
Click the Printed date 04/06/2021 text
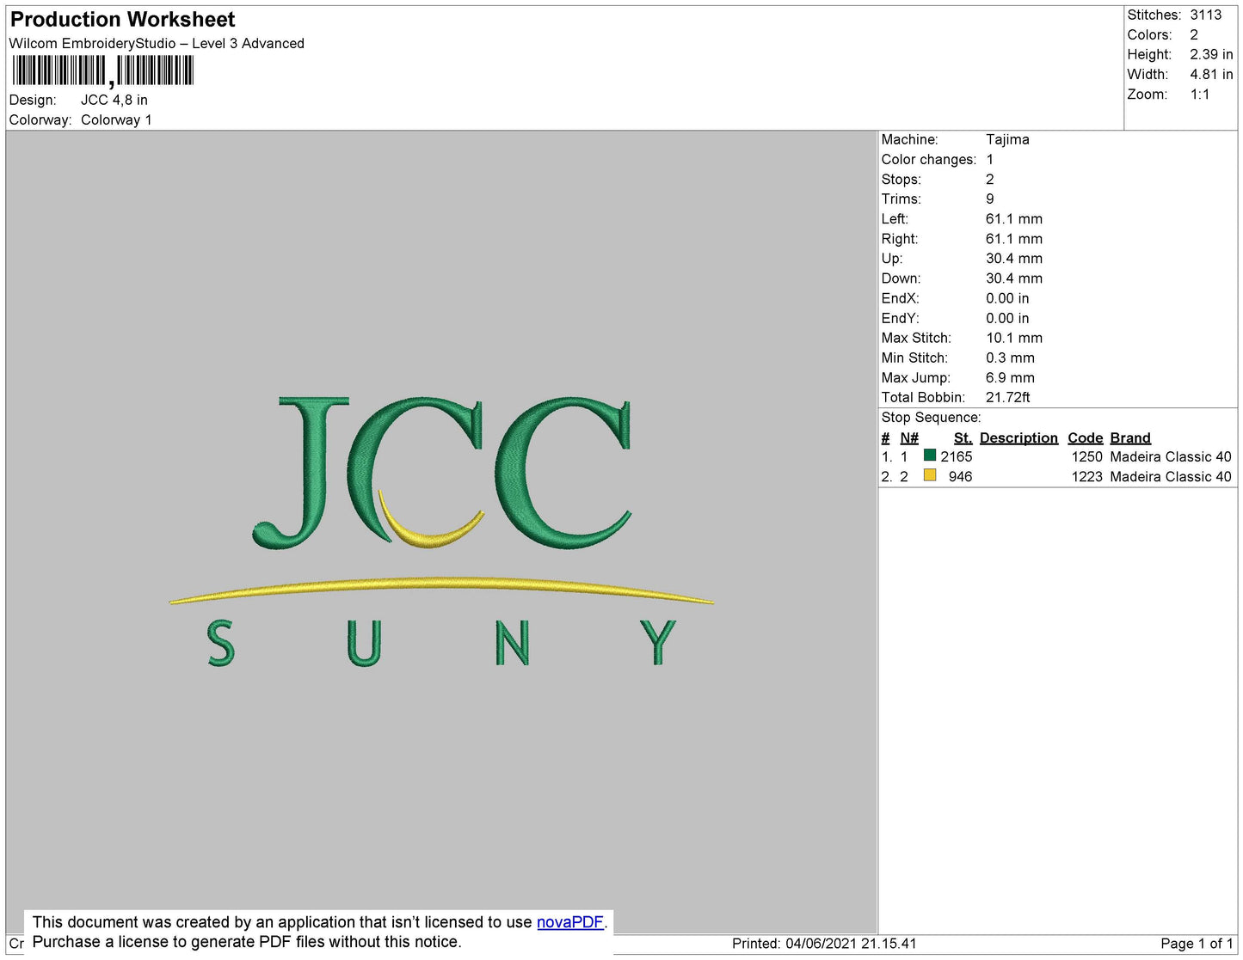click(x=824, y=943)
